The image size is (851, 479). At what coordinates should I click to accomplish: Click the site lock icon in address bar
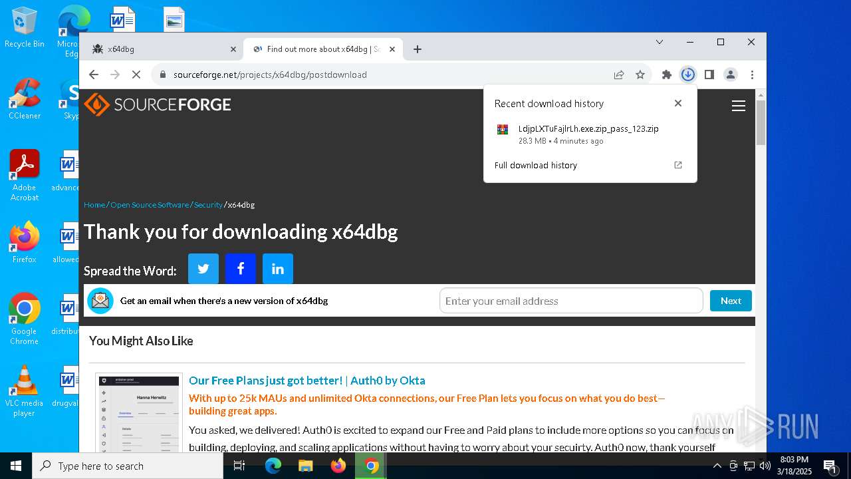pyautogui.click(x=162, y=75)
